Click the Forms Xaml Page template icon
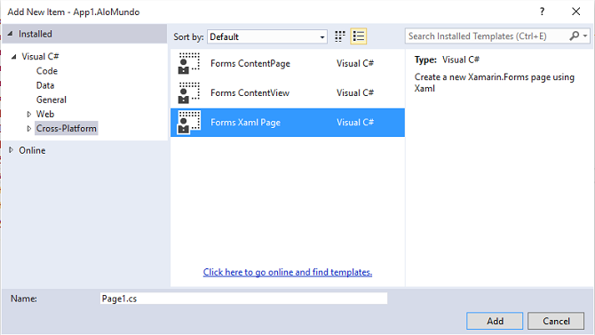Image resolution: width=595 pixels, height=335 pixels. click(189, 122)
